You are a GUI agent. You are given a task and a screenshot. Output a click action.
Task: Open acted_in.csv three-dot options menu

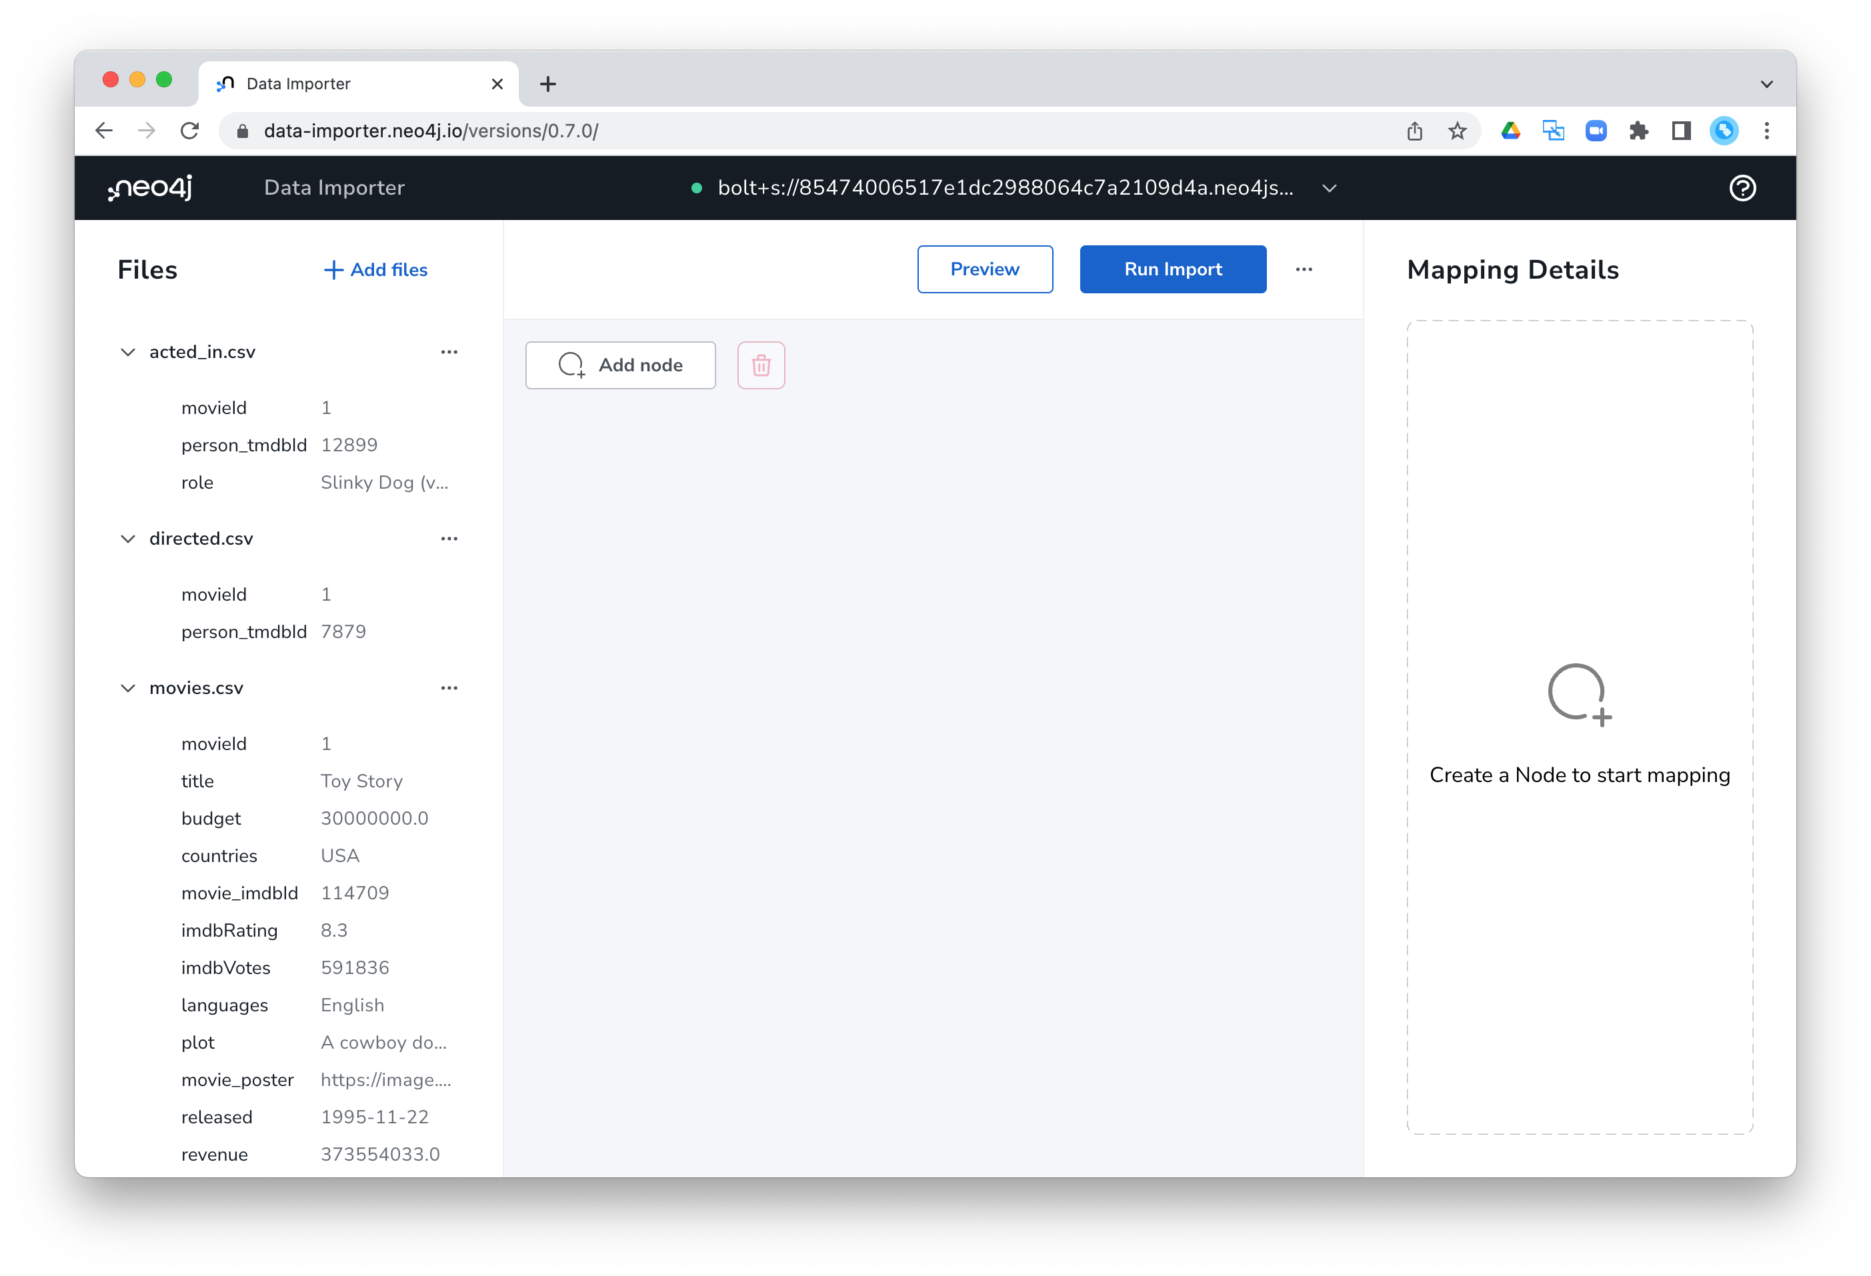click(x=449, y=352)
